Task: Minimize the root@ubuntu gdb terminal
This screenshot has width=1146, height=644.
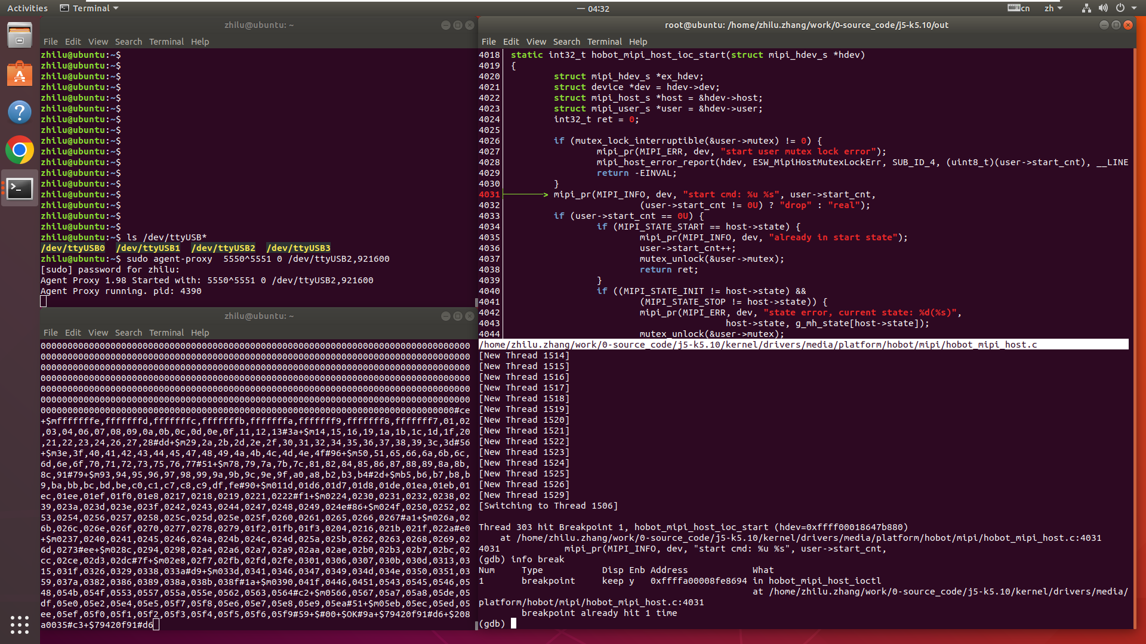Action: point(1104,25)
